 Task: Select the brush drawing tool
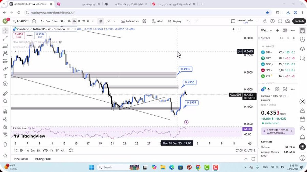5,69
